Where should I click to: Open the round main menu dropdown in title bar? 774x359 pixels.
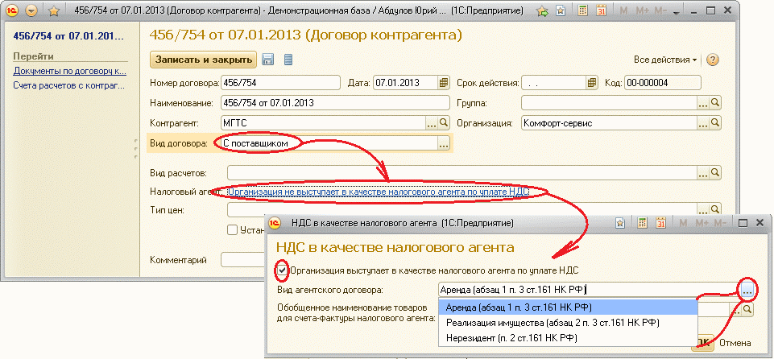(32, 10)
